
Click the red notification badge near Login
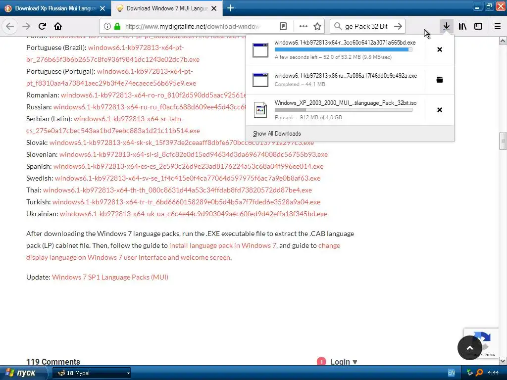click(321, 361)
